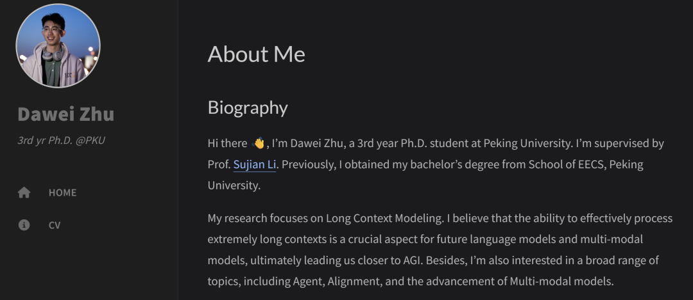Click the Biography section heading
693x300 pixels.
click(x=248, y=107)
